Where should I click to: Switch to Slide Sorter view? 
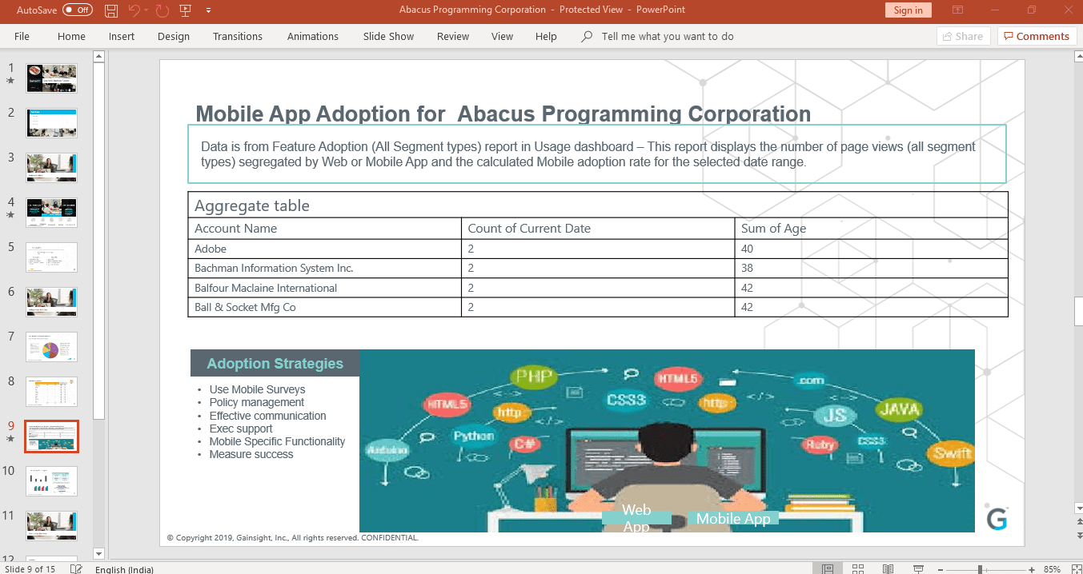tap(857, 568)
